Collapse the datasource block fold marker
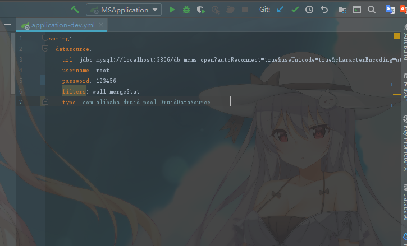 pyautogui.click(x=45, y=49)
